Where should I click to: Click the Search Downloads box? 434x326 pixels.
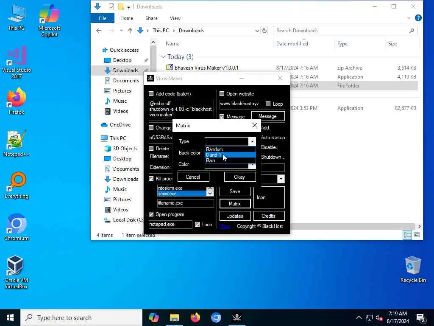[x=345, y=31]
